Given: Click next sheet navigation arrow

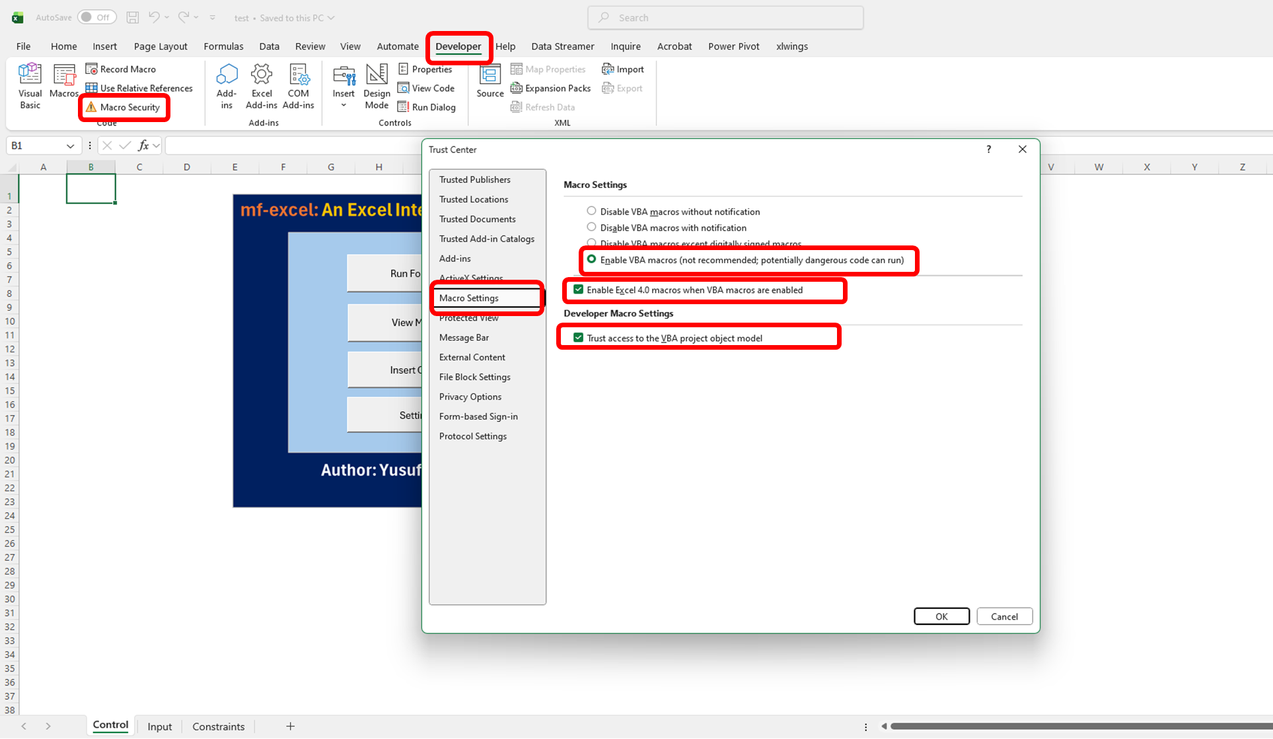Looking at the screenshot, I should (48, 726).
